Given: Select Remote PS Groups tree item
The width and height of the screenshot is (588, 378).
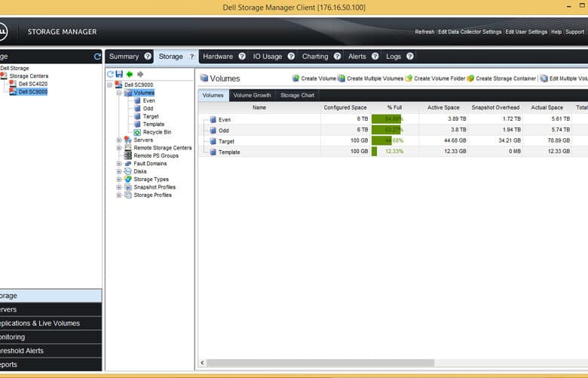Looking at the screenshot, I should click(x=156, y=155).
